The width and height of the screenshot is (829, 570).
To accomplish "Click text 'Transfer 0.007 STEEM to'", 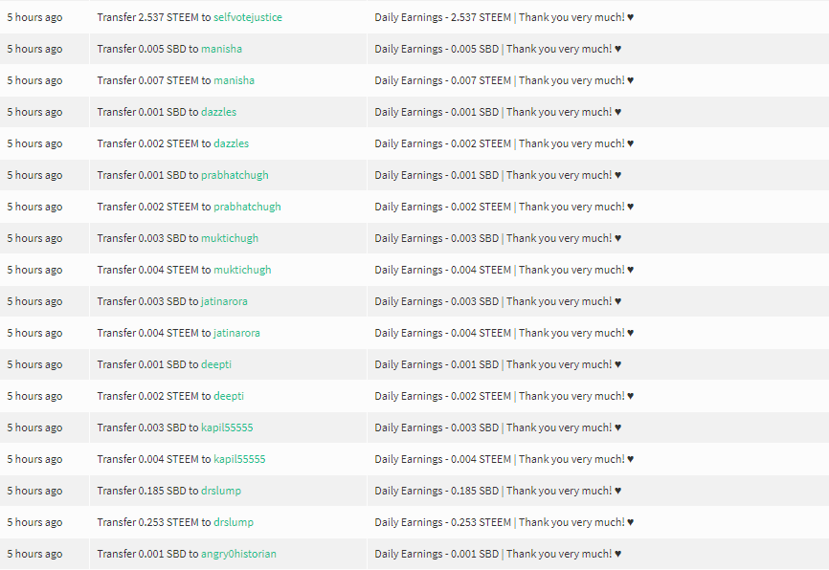I will [154, 80].
